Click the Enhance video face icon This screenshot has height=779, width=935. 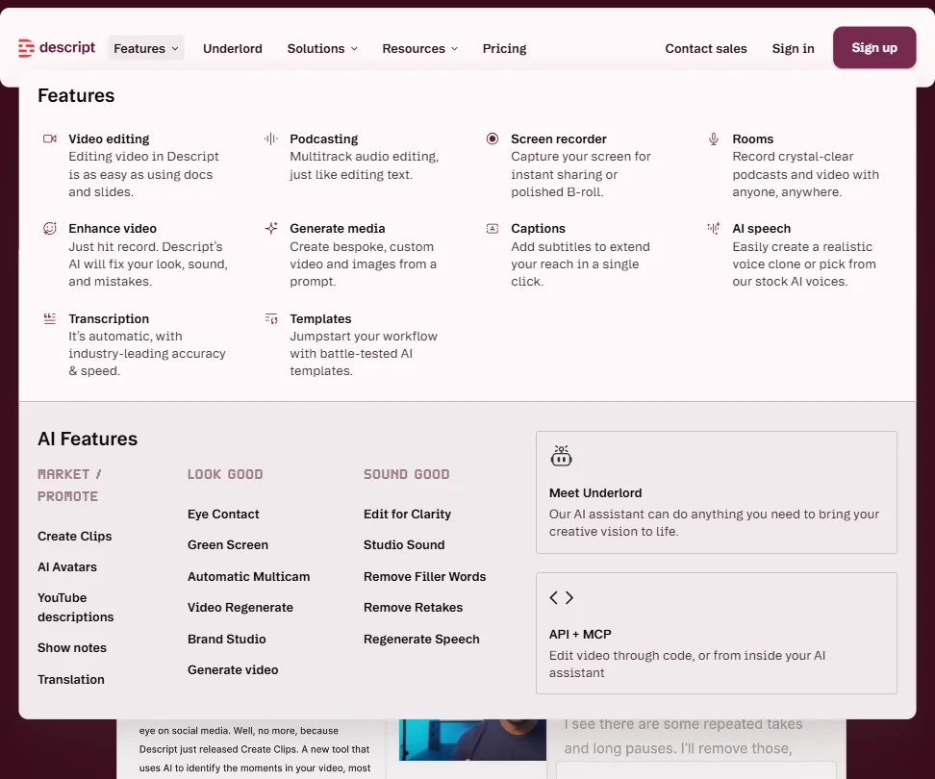pyautogui.click(x=50, y=228)
